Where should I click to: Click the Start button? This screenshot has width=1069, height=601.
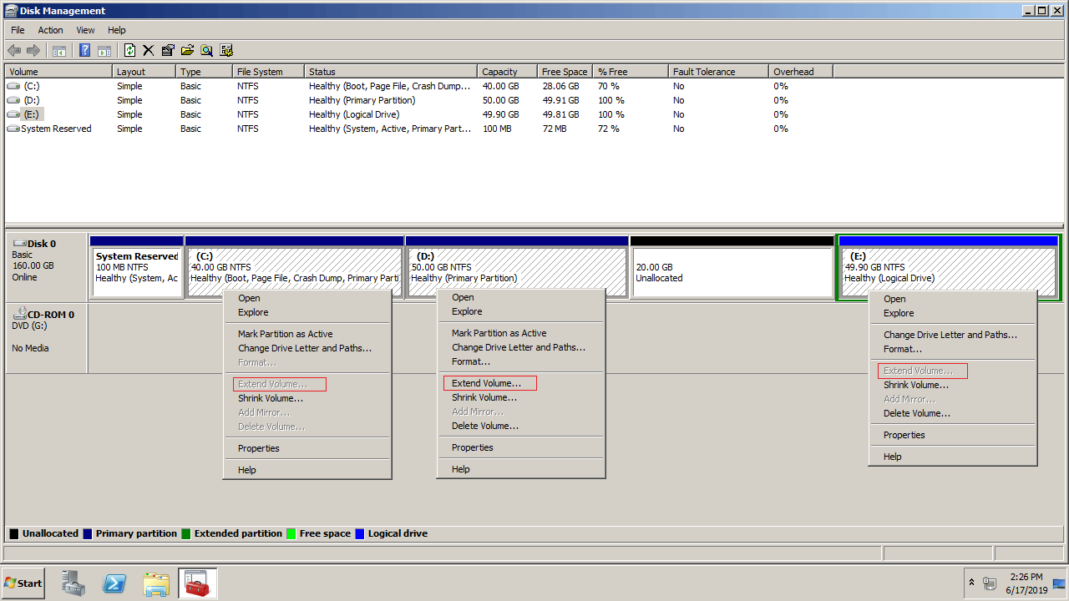pos(23,583)
